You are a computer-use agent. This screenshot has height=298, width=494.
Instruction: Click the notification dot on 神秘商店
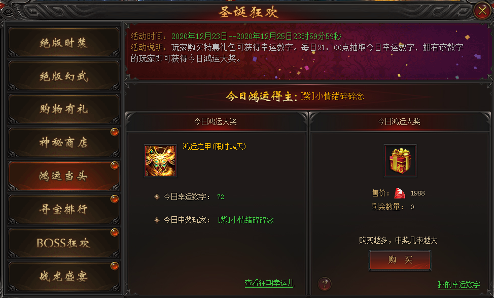tap(114, 132)
